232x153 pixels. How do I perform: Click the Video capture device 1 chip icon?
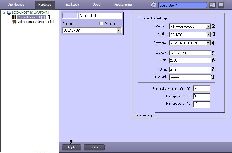[x=14, y=22]
